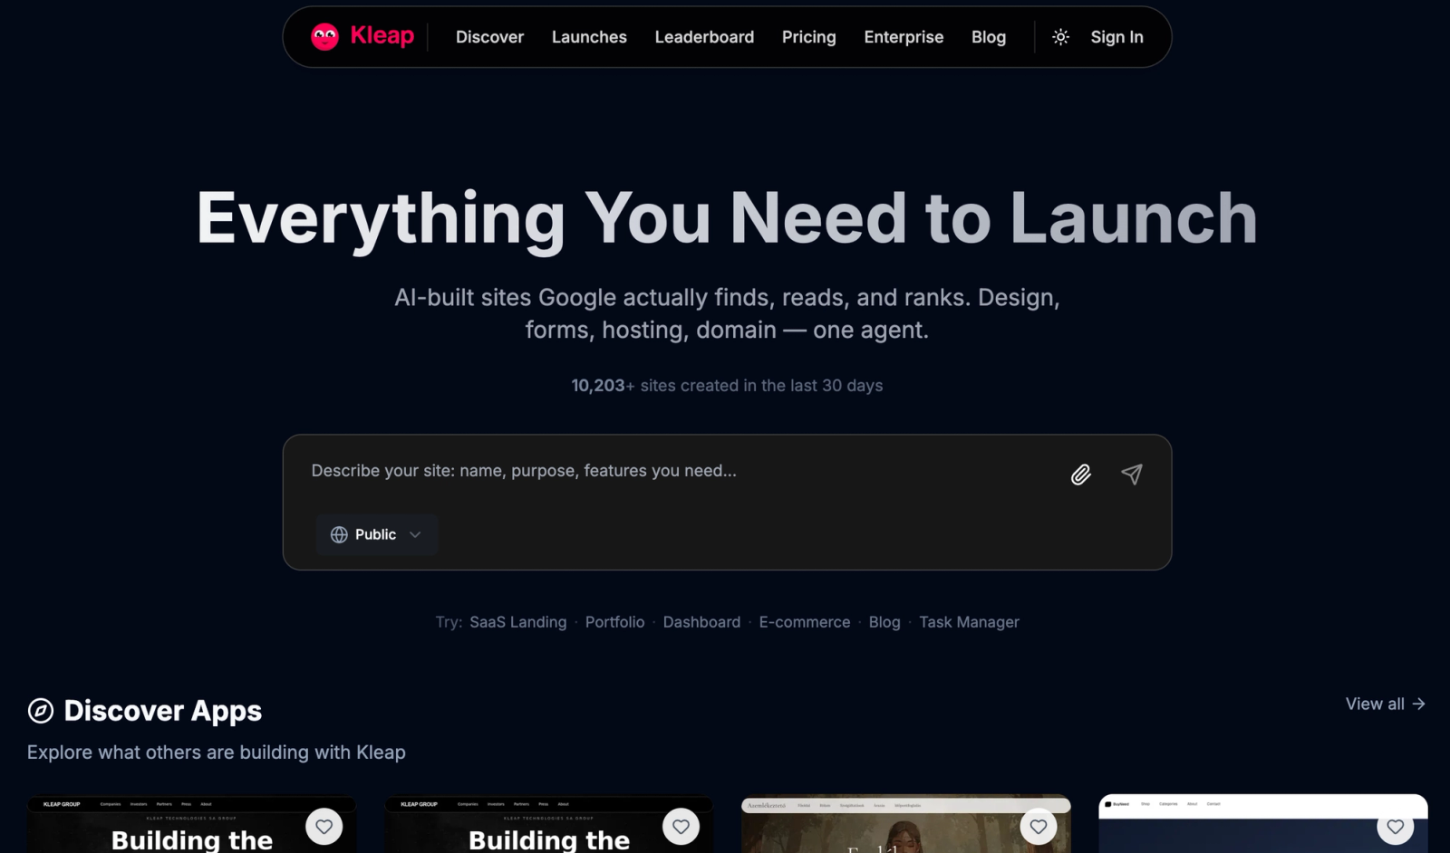Open the forest portrait app thumbnail
The height and width of the screenshot is (853, 1450).
click(905, 824)
